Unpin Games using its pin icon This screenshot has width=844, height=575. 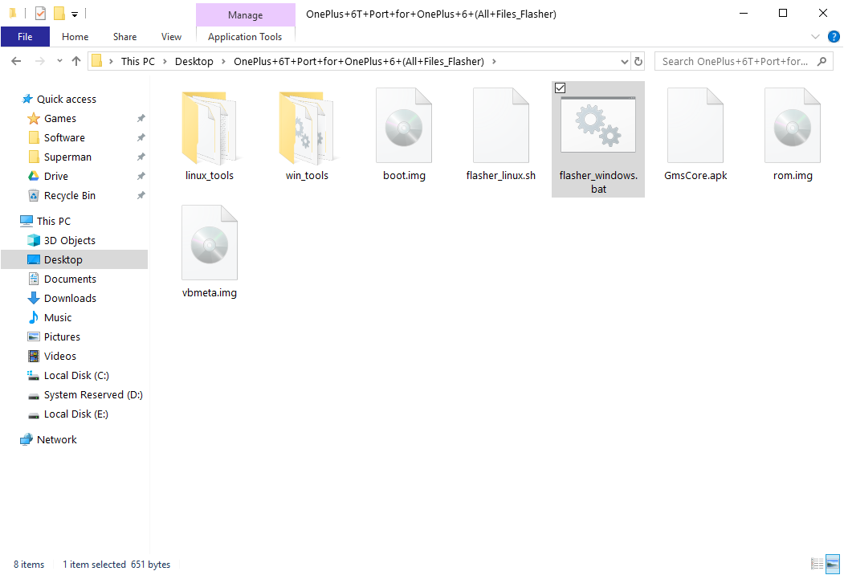(141, 118)
